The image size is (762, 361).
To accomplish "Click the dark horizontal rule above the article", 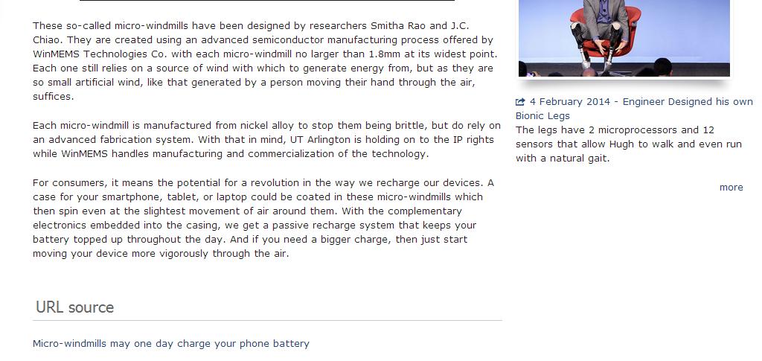I will click(x=267, y=1).
